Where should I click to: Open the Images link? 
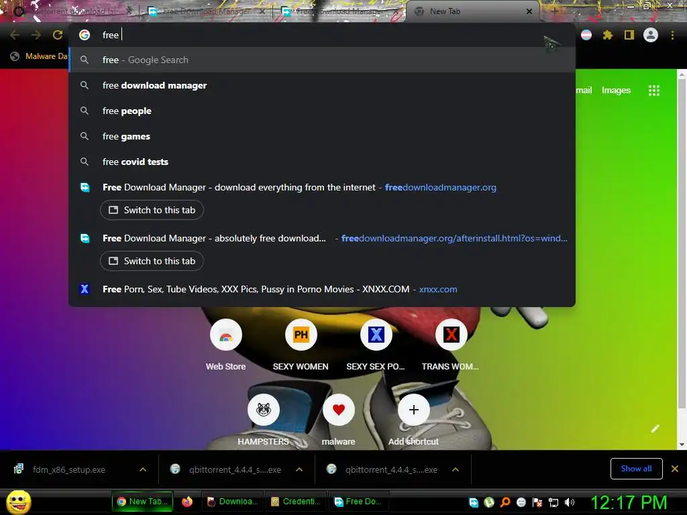[616, 91]
